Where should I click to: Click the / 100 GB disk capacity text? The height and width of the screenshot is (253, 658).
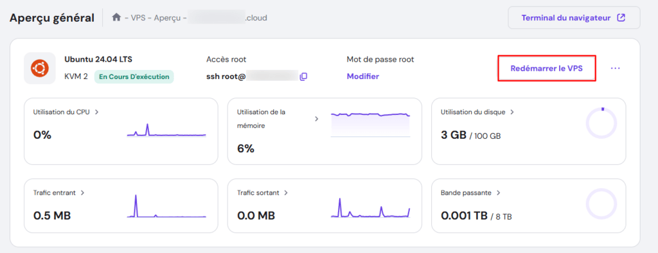point(485,136)
